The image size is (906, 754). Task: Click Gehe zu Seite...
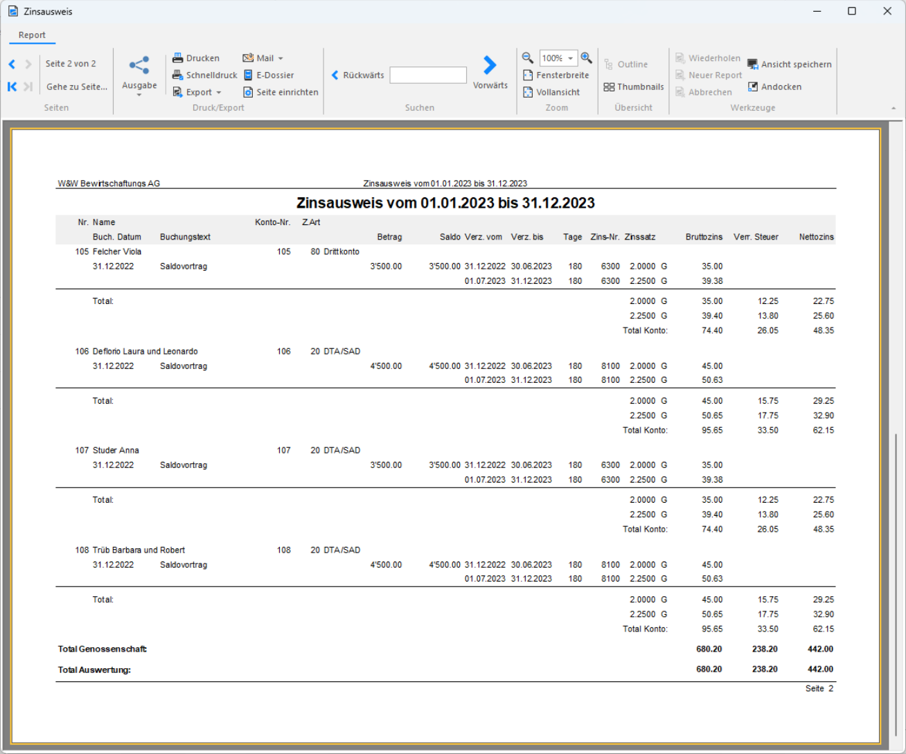[x=77, y=87]
